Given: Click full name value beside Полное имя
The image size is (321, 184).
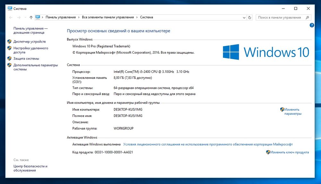Looking at the screenshot, I should tap(128, 116).
